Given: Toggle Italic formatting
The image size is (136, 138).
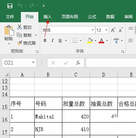Looking at the screenshot, I should click(52, 41).
